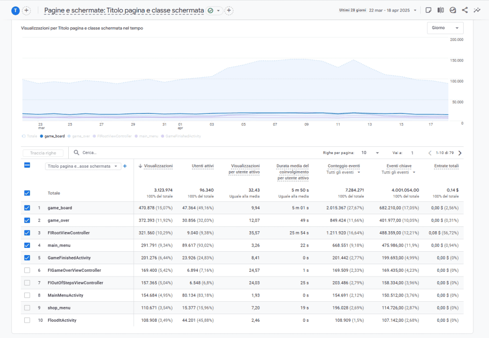
Task: Click the FIRootViewController row name
Action: pyautogui.click(x=69, y=233)
